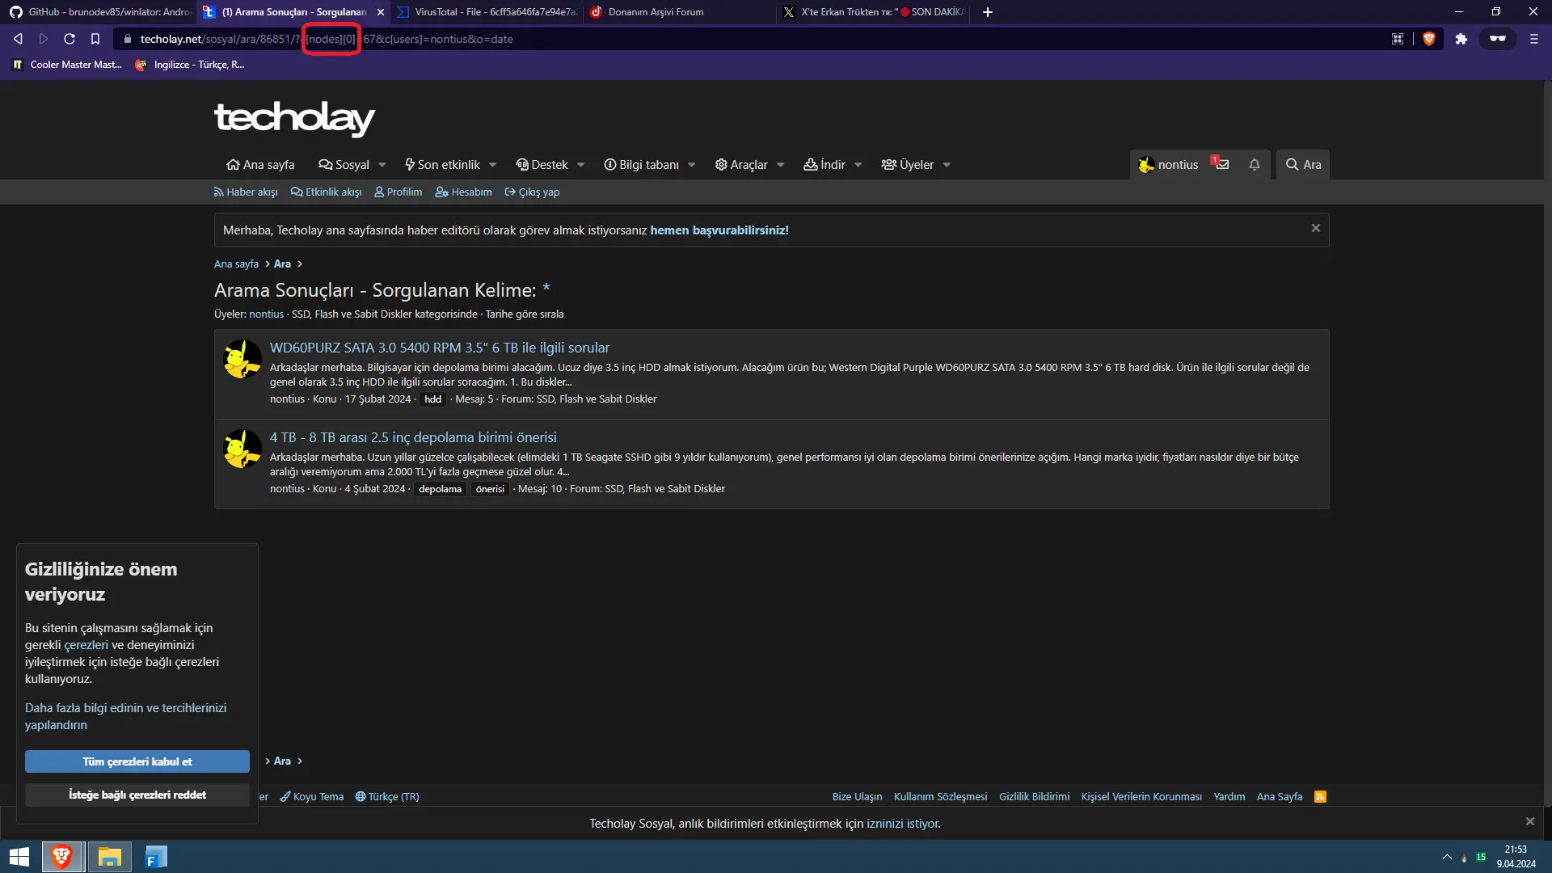Expand the Son etkinlik dropdown arrow
Screen dimensions: 1552x873
point(493,165)
